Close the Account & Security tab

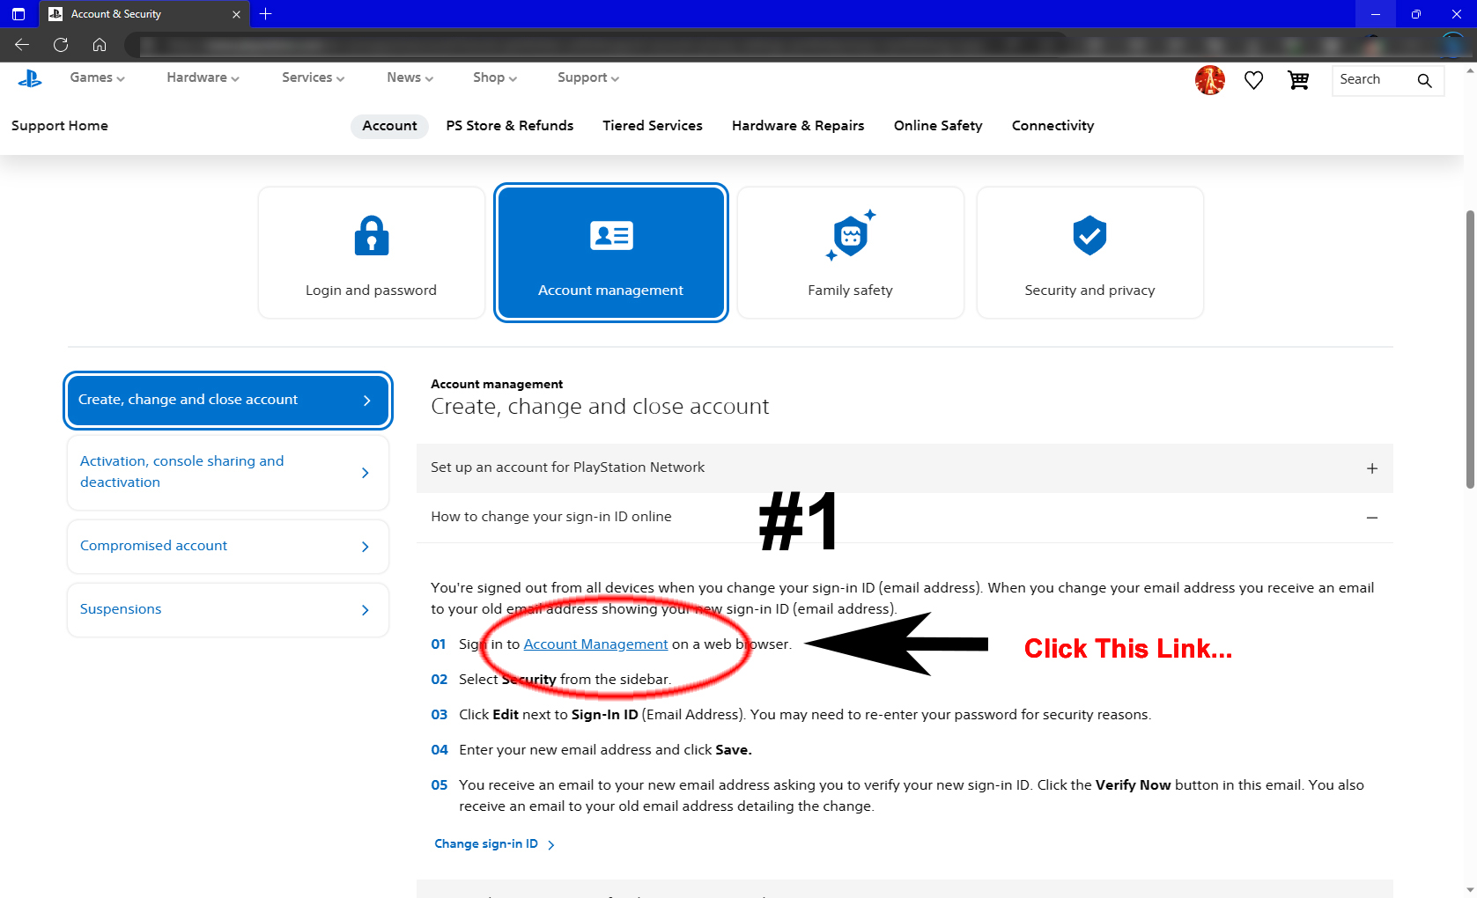click(236, 14)
